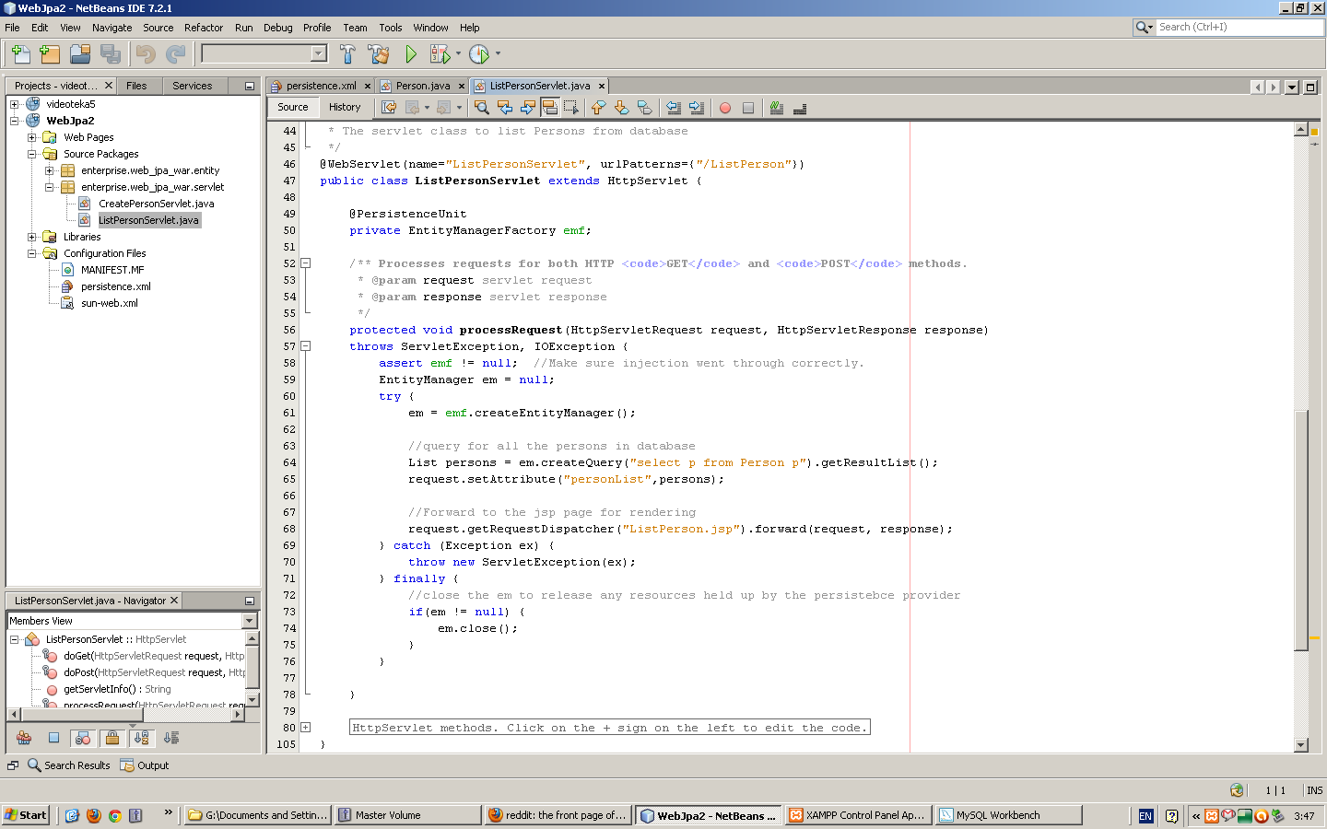This screenshot has width=1327, height=829.
Task: Switch to the Services panel tab
Action: [x=192, y=86]
